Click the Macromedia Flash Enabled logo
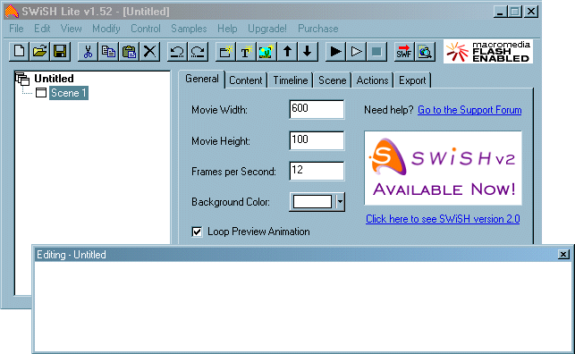 click(x=487, y=52)
